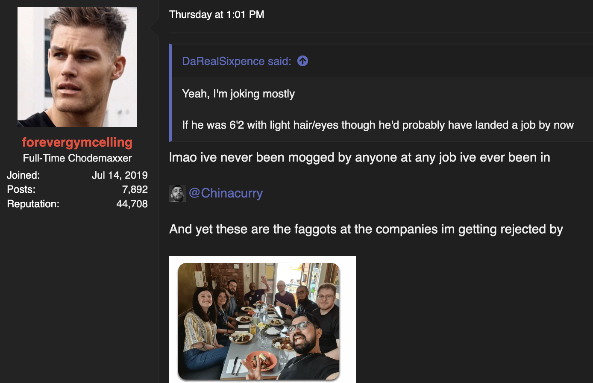Image resolution: width=593 pixels, height=383 pixels.
Task: Click the "Full-Time Chodemaxxer" user title
Action: pyautogui.click(x=77, y=158)
